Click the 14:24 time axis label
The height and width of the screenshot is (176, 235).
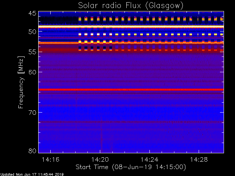149,160
